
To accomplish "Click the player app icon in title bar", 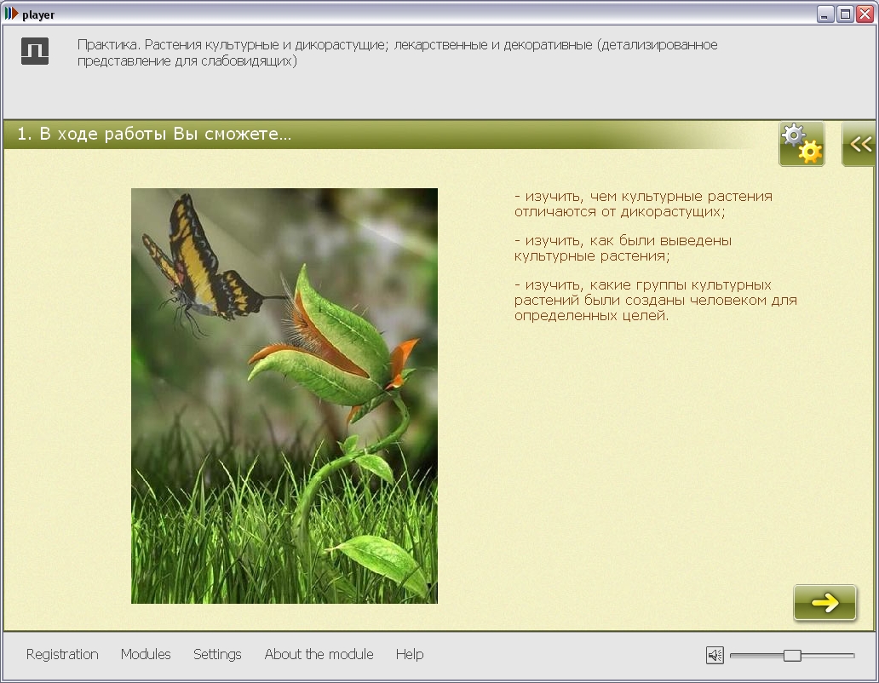I will coord(11,14).
